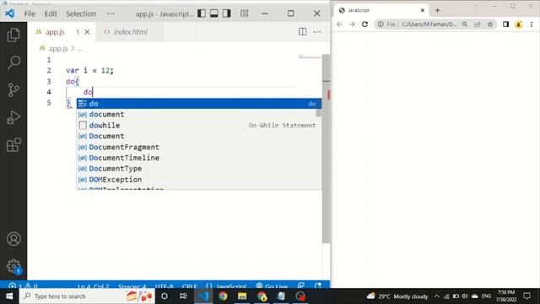Click the Ln 4, Col 7 status entry
Viewport: 540px width, 304px height.
coord(93,285)
